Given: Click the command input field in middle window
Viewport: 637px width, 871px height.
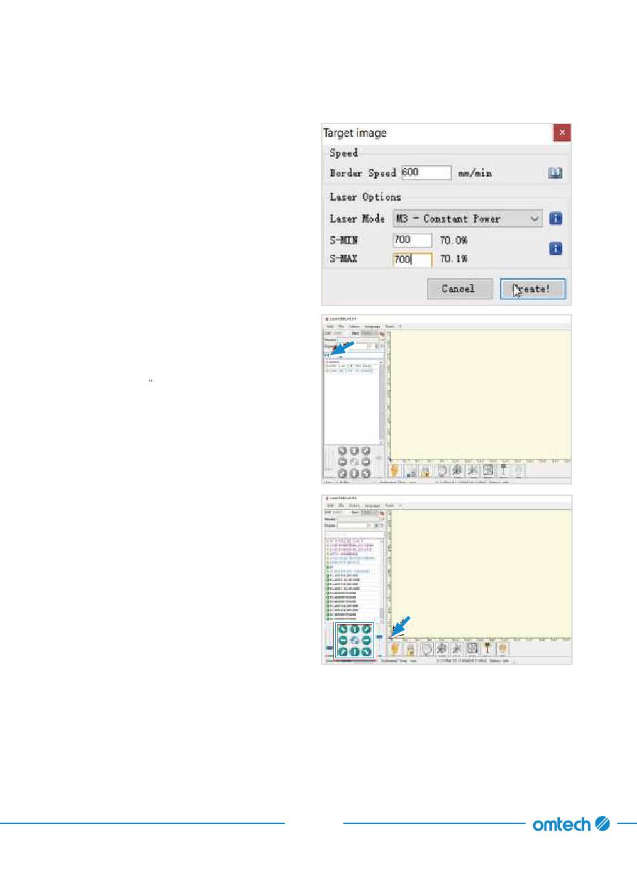Looking at the screenshot, I should pos(355,355).
